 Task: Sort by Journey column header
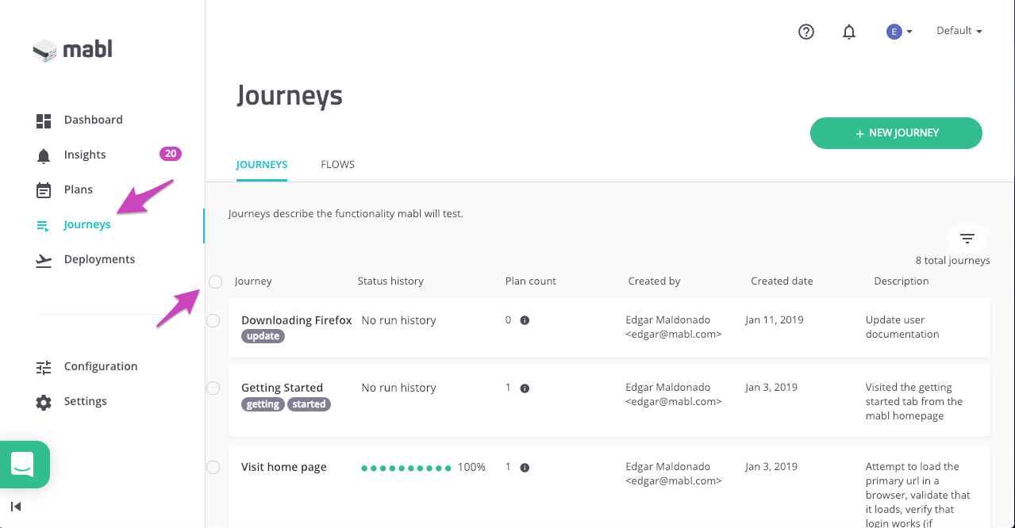(253, 281)
